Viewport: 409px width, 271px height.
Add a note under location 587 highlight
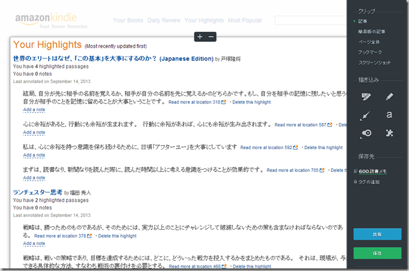coord(34,133)
